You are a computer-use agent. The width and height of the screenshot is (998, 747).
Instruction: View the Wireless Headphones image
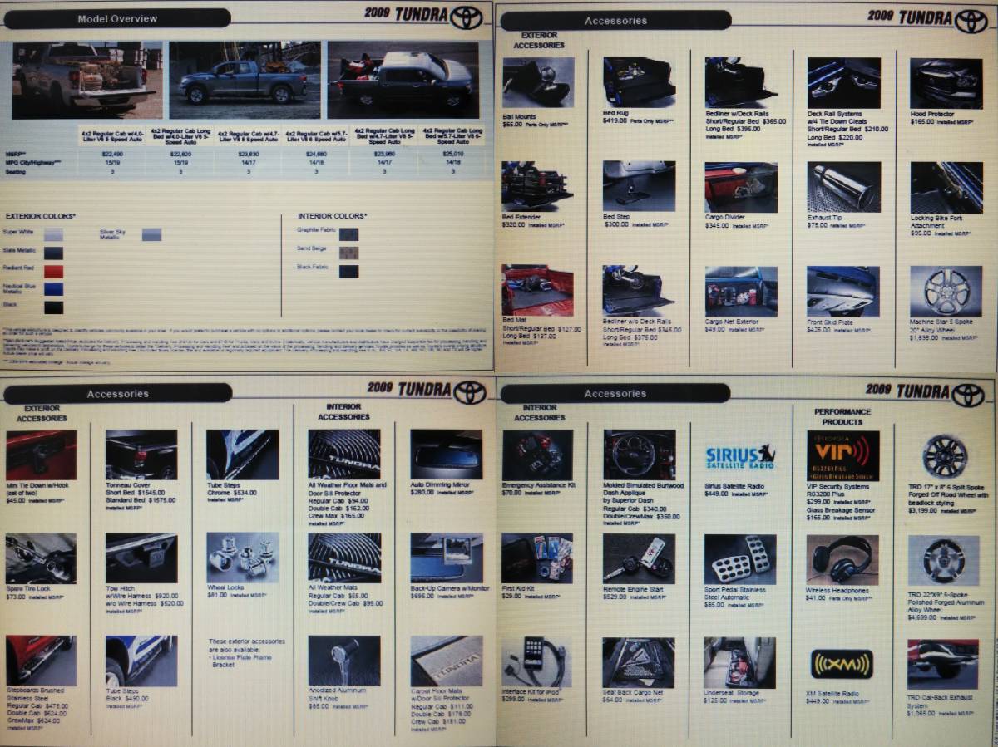pyautogui.click(x=842, y=560)
